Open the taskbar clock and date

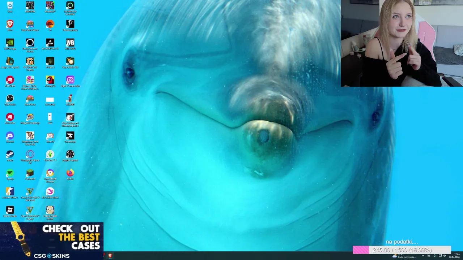pos(454,256)
